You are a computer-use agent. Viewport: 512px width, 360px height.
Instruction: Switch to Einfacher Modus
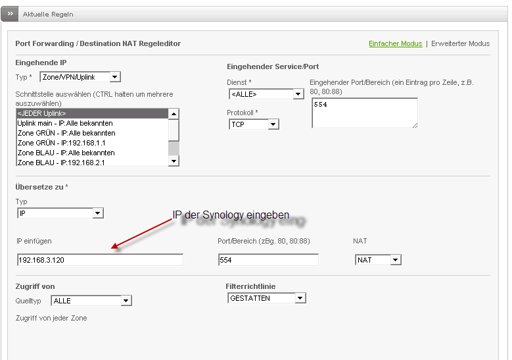click(x=395, y=43)
